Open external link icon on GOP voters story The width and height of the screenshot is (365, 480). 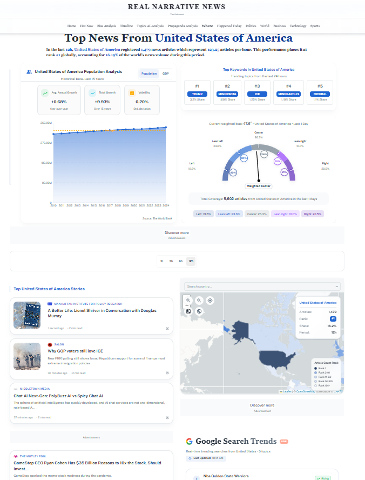click(167, 373)
